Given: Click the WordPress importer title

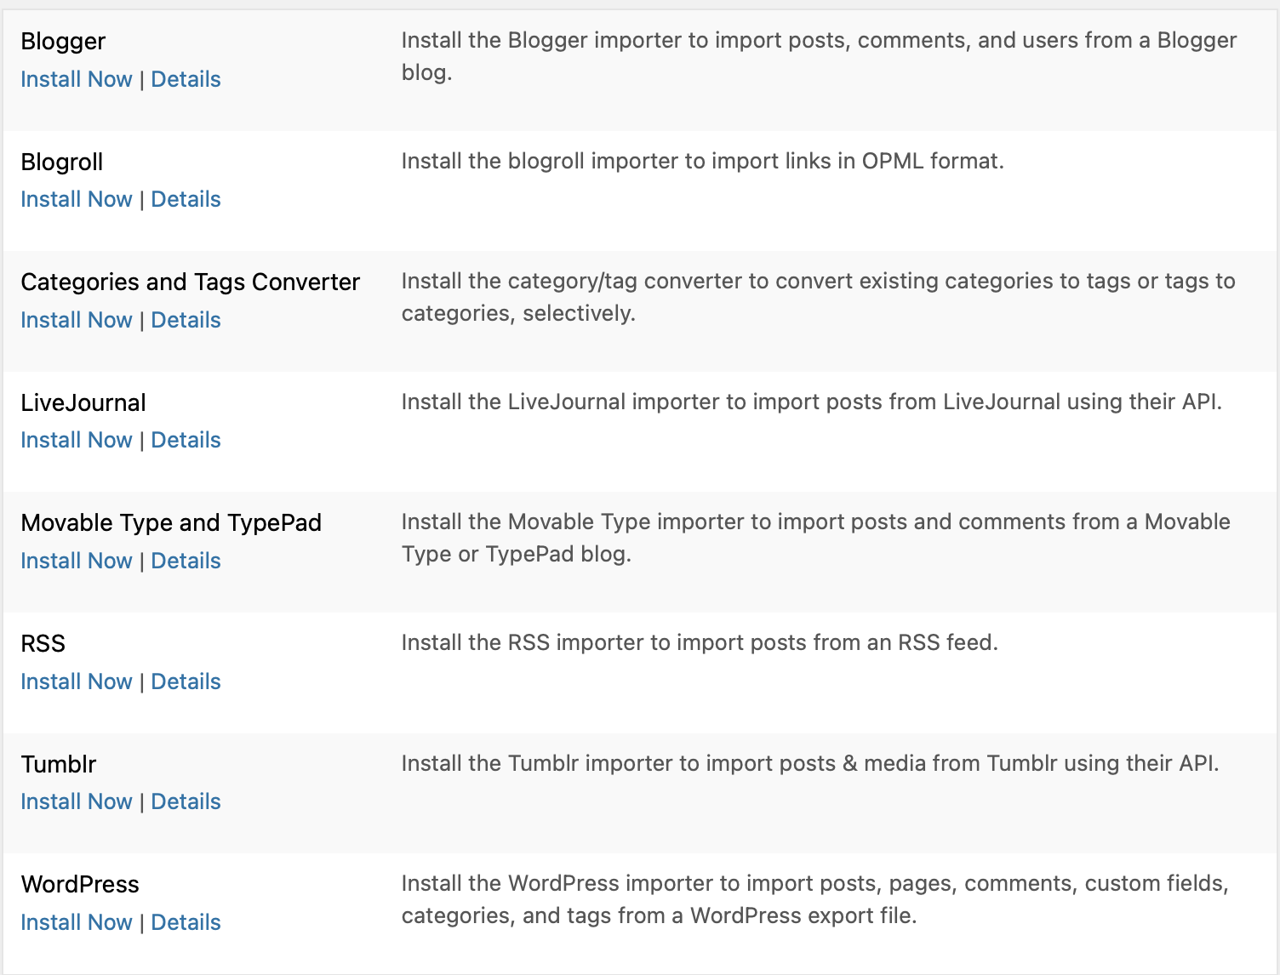Looking at the screenshot, I should [79, 884].
